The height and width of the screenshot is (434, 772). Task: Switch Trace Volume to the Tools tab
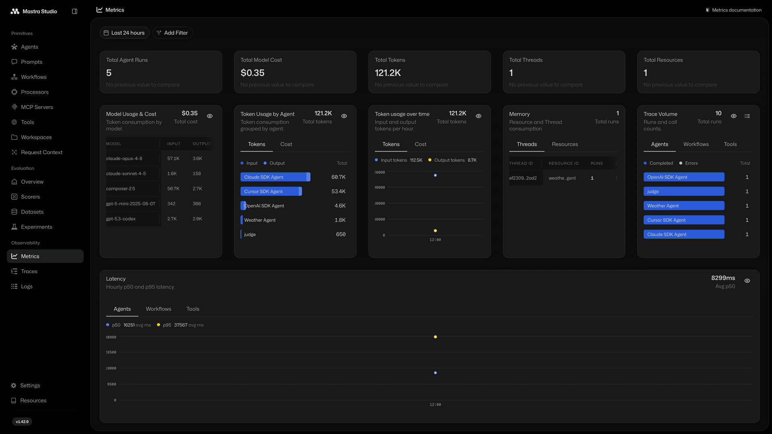coord(730,144)
